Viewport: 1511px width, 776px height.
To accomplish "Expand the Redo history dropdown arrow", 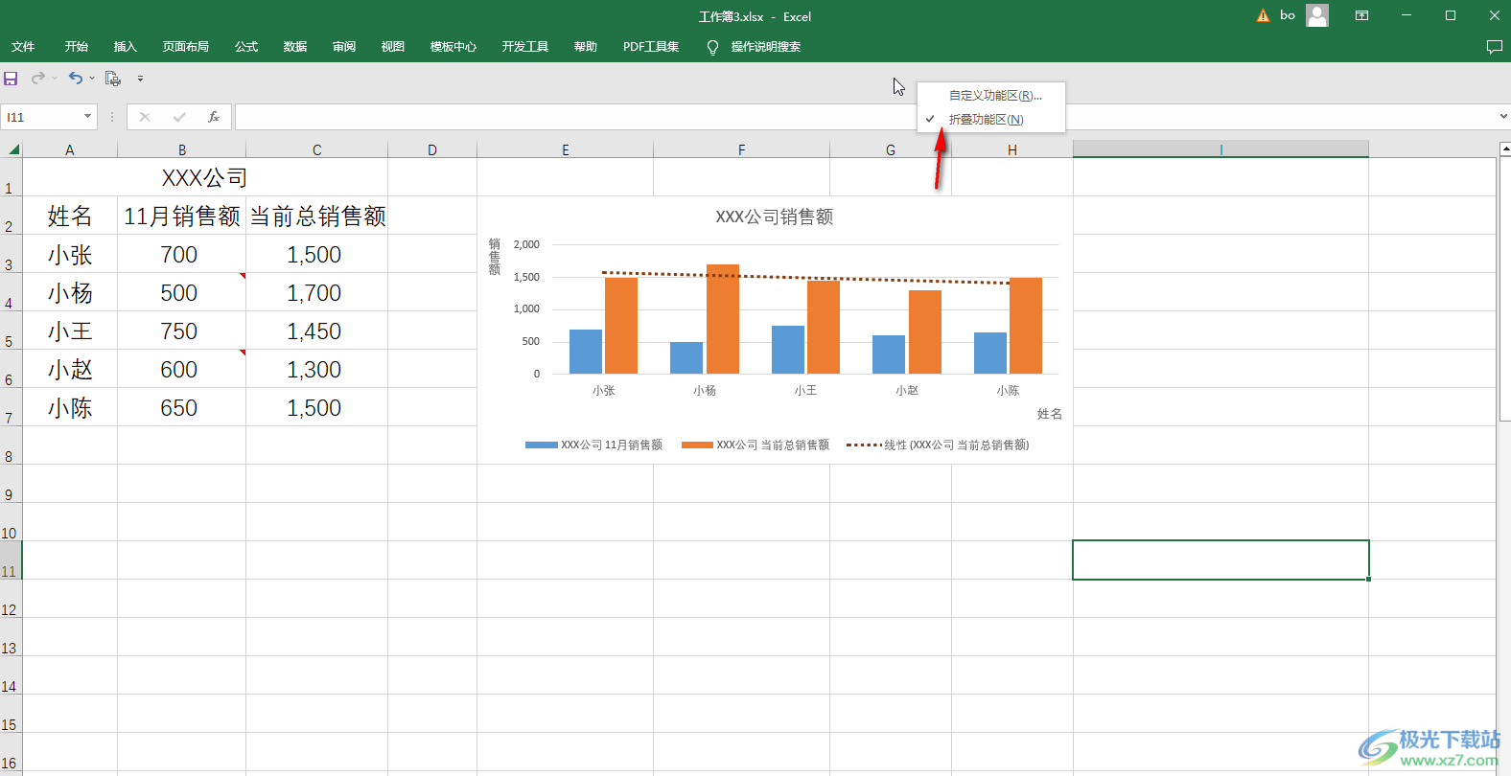I will point(55,79).
